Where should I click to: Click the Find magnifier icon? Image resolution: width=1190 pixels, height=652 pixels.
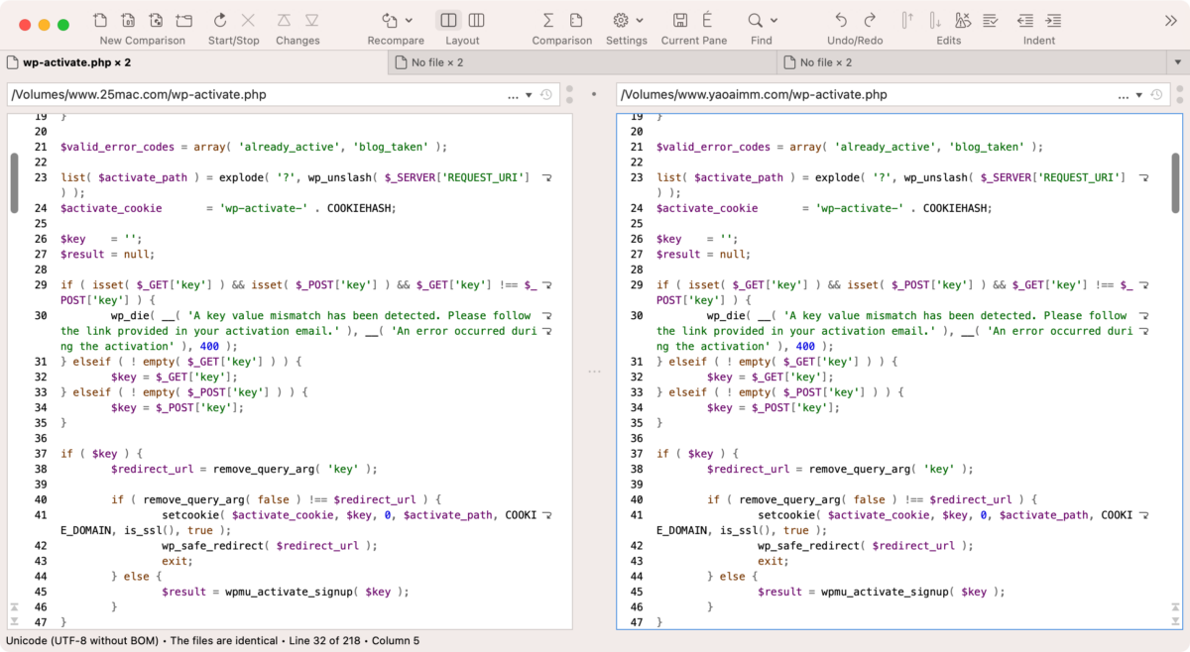coord(756,20)
